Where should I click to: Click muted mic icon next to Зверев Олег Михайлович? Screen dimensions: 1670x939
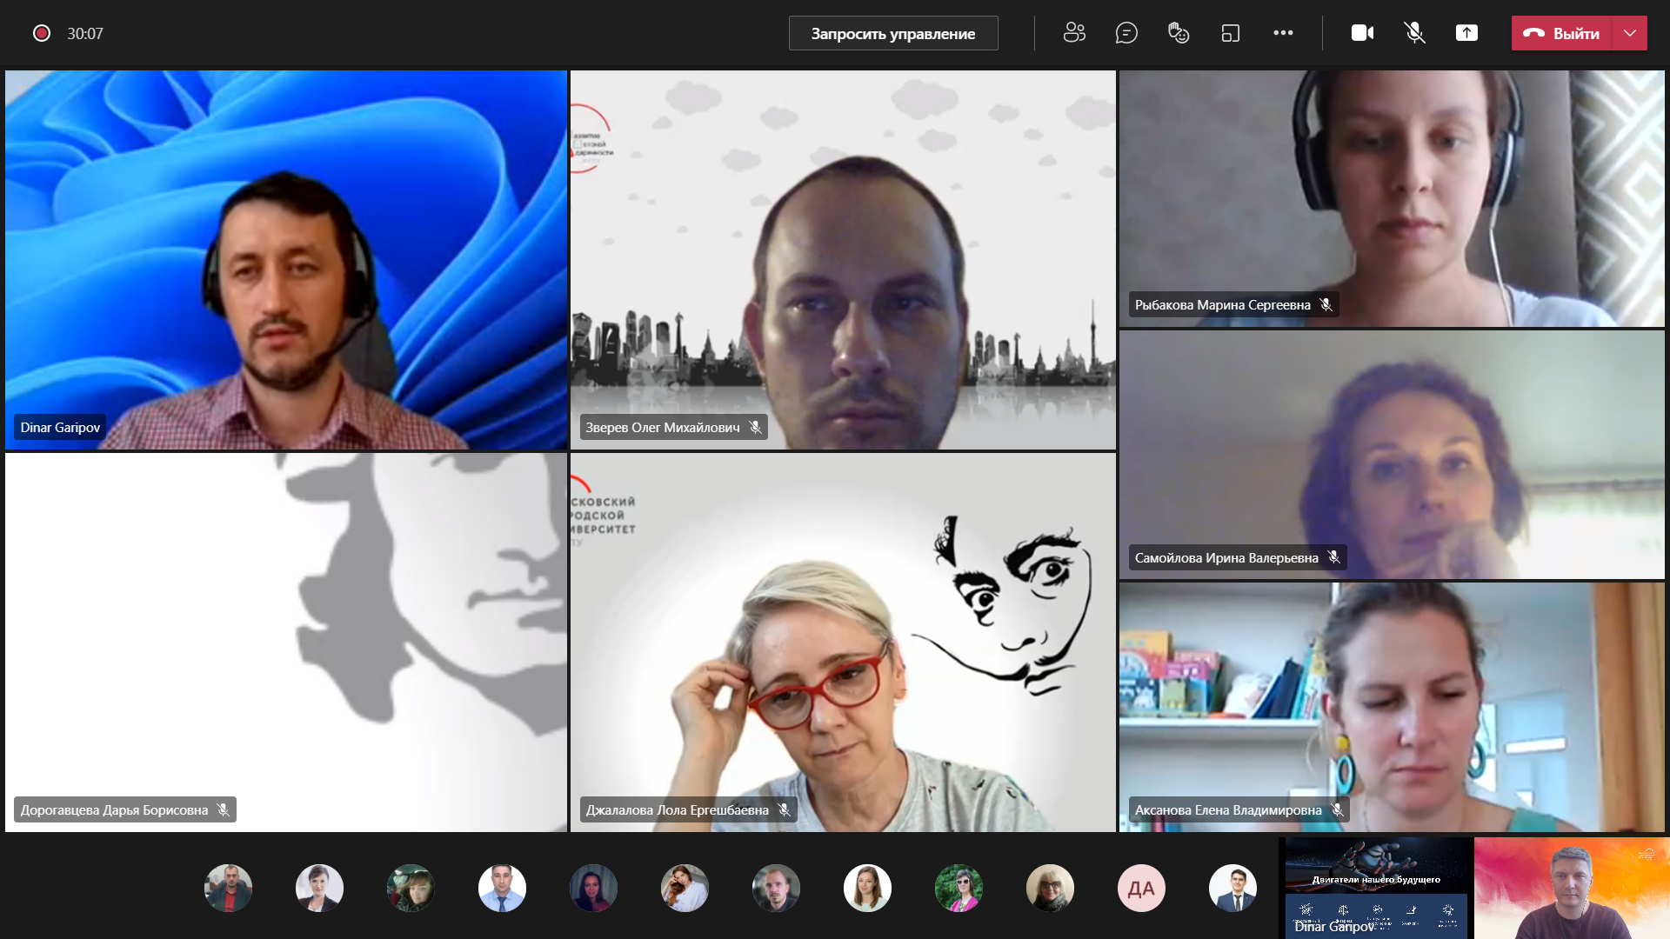pyautogui.click(x=755, y=428)
